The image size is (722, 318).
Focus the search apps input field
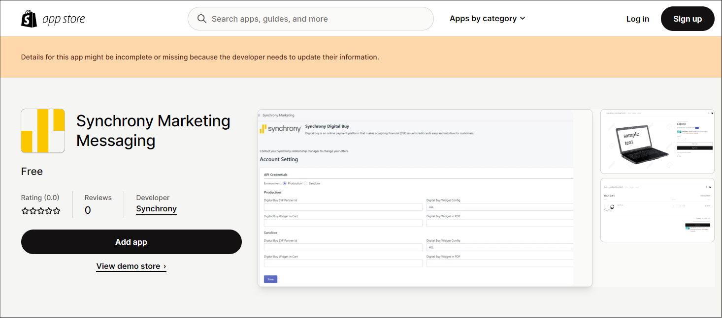(x=311, y=19)
